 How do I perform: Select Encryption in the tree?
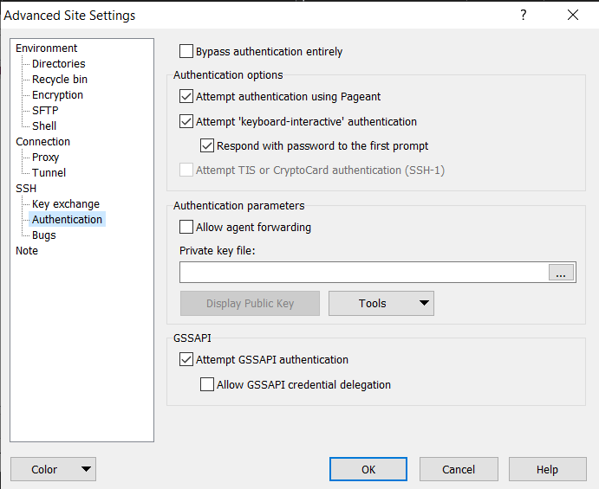58,95
